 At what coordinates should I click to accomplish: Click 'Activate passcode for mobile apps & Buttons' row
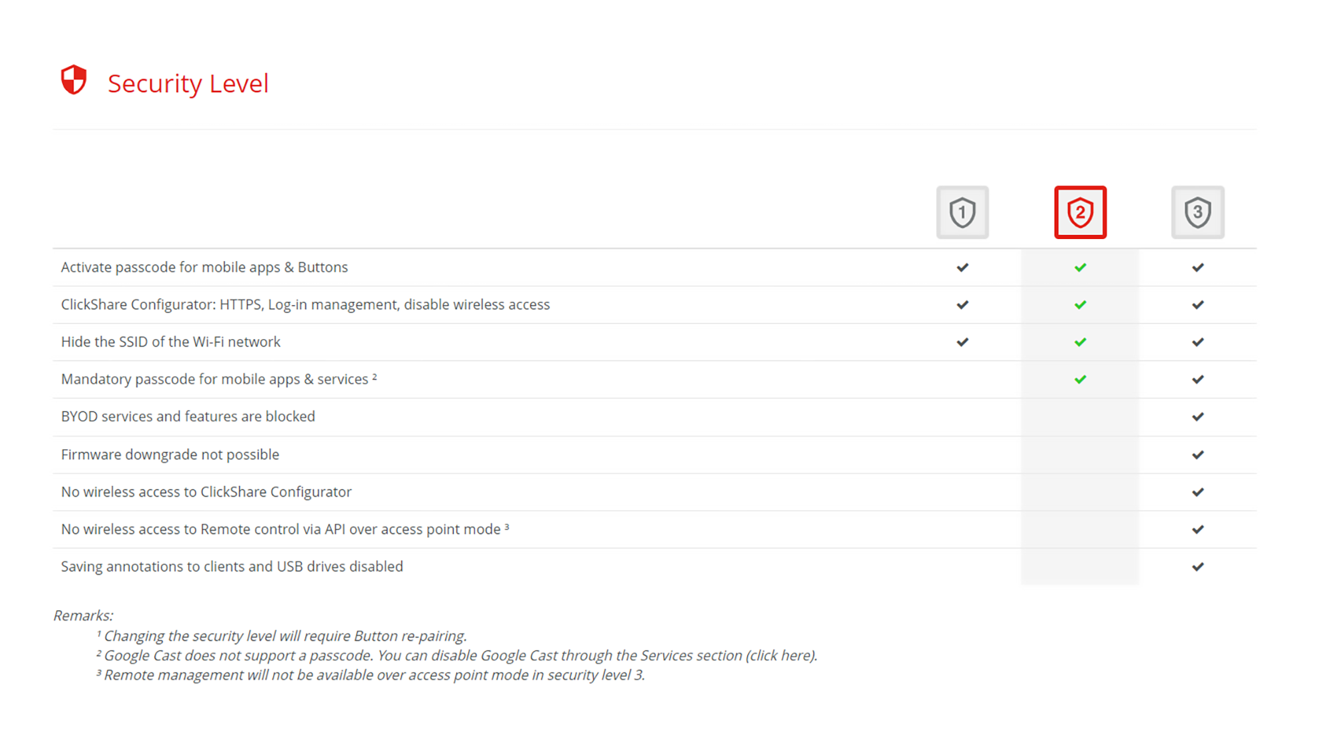point(654,268)
